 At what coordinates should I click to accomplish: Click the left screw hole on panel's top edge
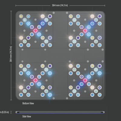(54, 13)
